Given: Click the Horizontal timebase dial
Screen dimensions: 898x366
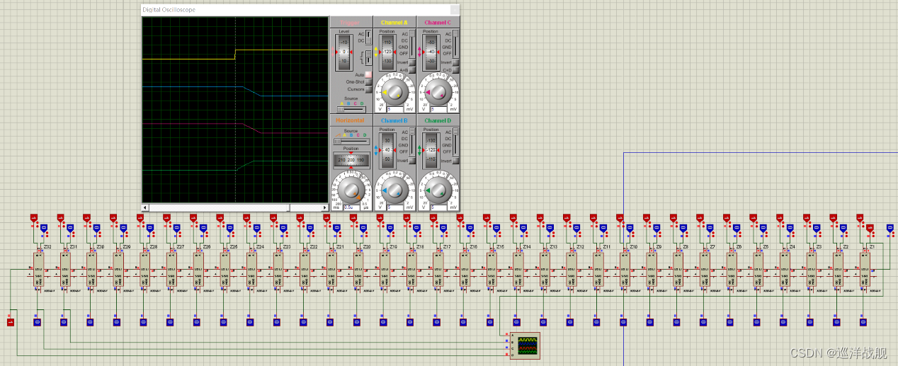Looking at the screenshot, I should click(x=351, y=190).
